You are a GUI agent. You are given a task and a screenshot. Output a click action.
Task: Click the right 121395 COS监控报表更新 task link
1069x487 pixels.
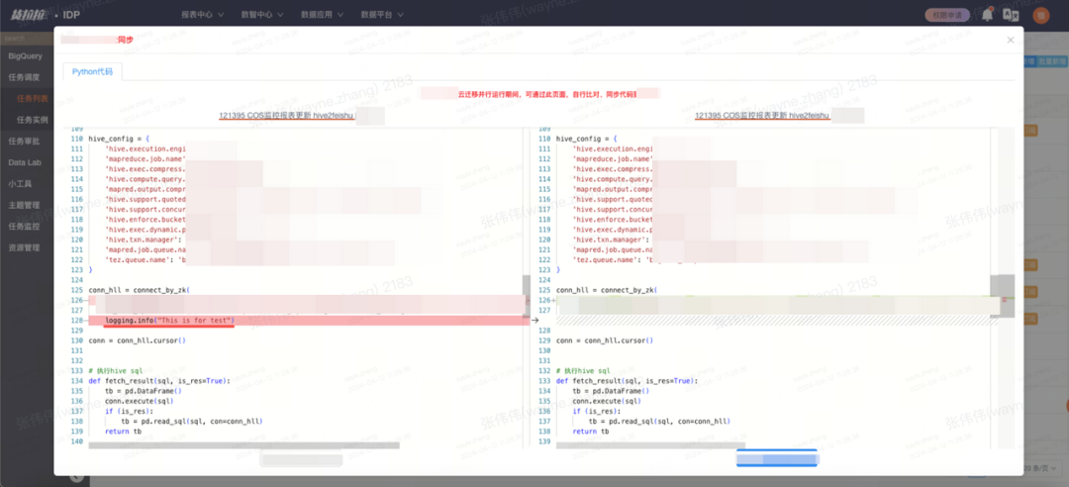(x=762, y=116)
